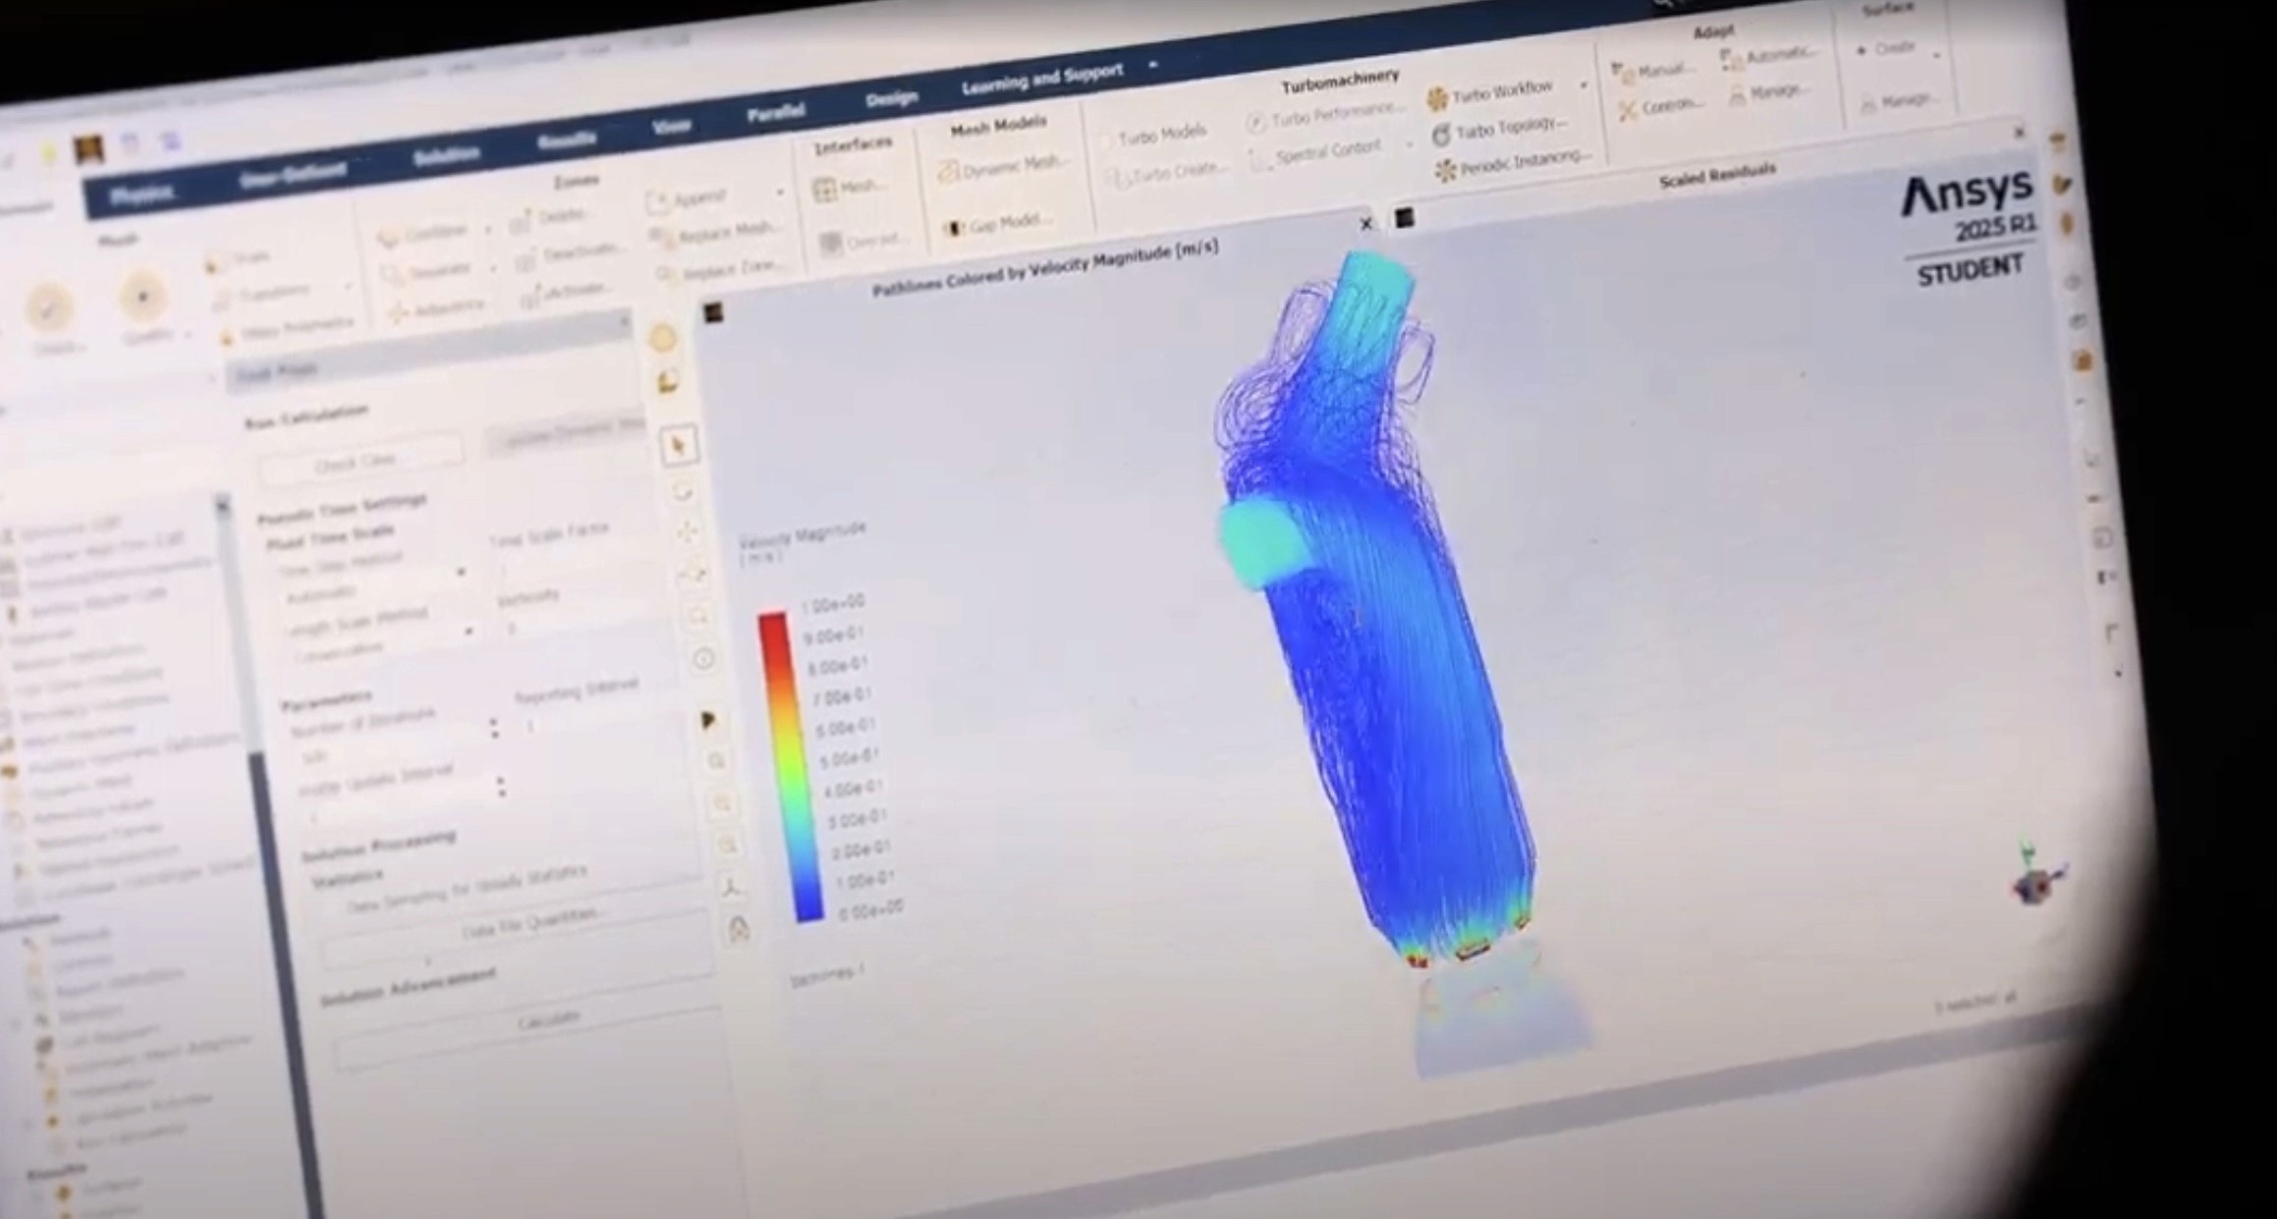
Task: Click the axes orientation icon in graphics toolbar
Action: coord(731,887)
